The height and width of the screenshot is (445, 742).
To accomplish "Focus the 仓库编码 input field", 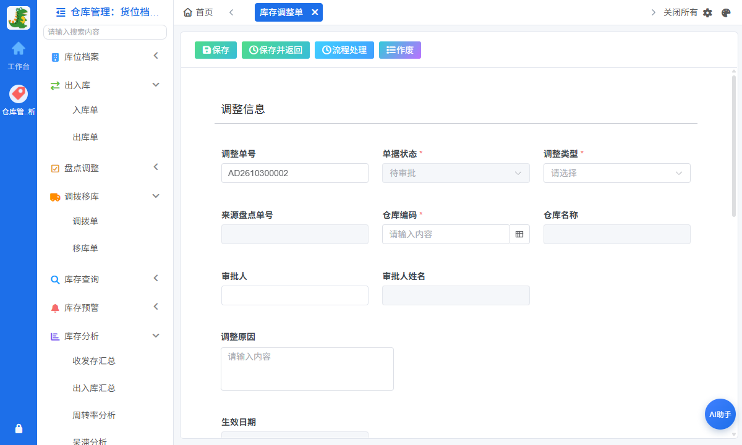I will [446, 234].
